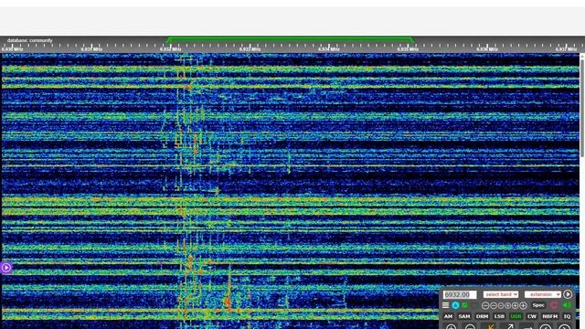Select AM demodulation mode

click(448, 316)
